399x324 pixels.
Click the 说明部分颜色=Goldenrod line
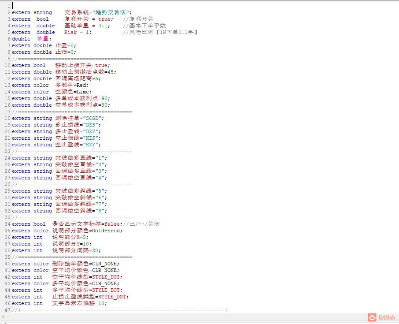click(67, 231)
